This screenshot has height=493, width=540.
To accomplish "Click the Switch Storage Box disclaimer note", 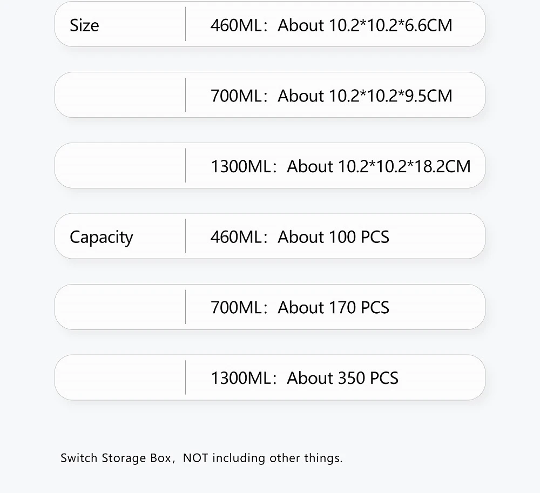I will (x=201, y=458).
